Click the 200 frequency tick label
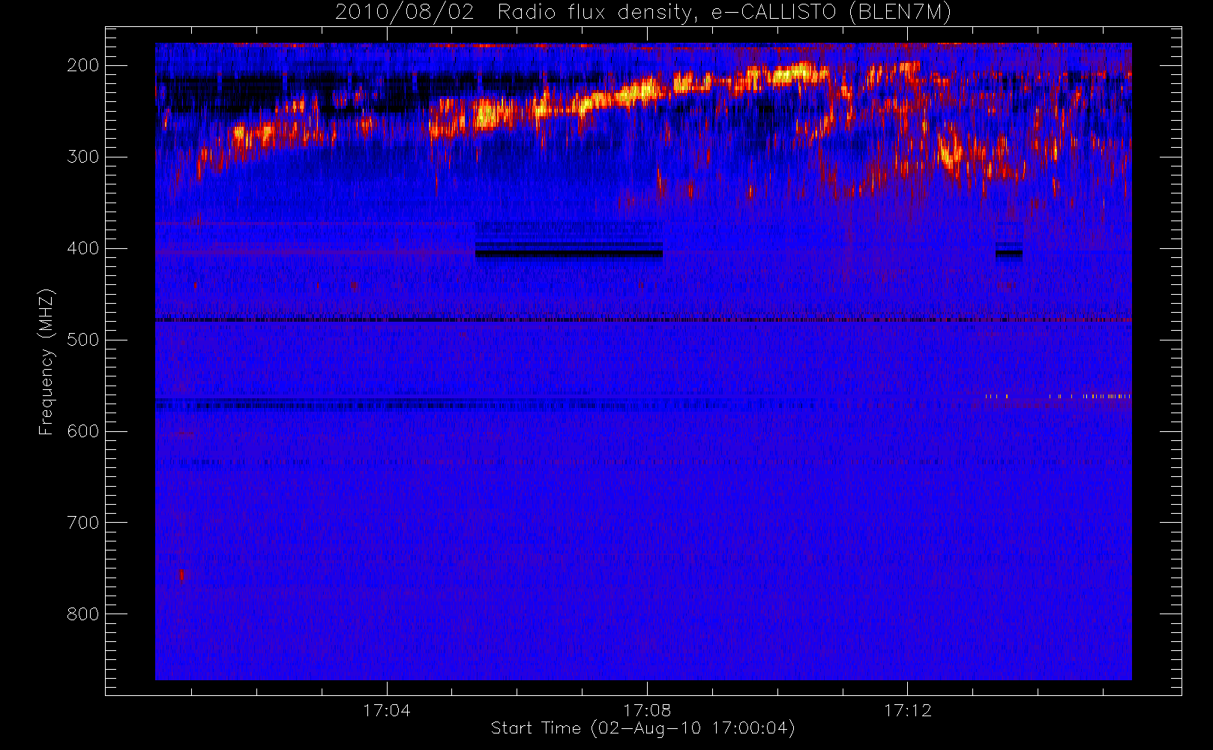Image resolution: width=1213 pixels, height=750 pixels. coord(83,65)
